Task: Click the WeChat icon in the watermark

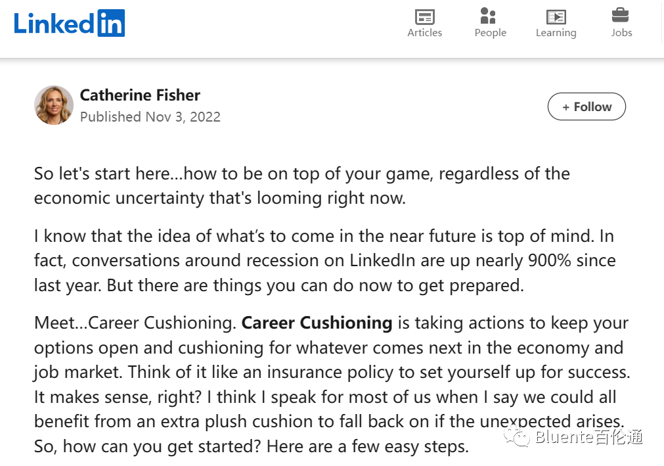Action: (x=517, y=437)
